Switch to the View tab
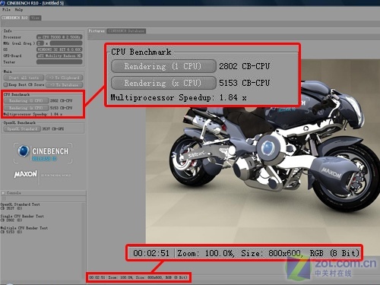Viewport: 380px width, 285px height. coord(35,17)
